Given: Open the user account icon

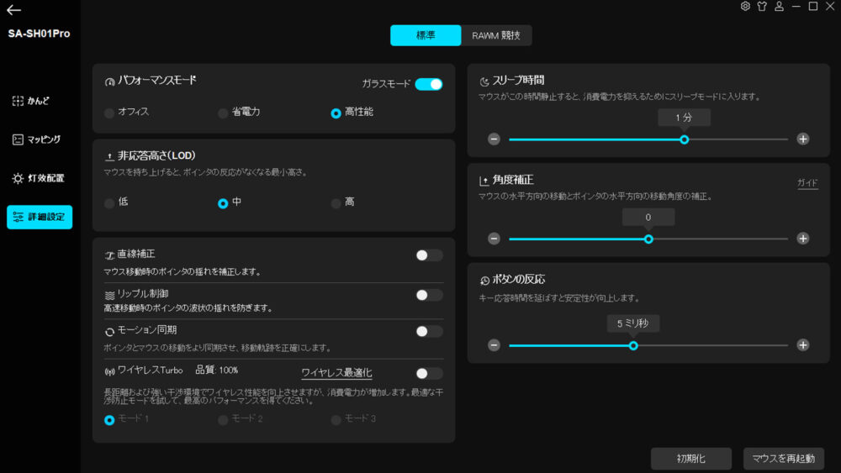Looking at the screenshot, I should 779,7.
